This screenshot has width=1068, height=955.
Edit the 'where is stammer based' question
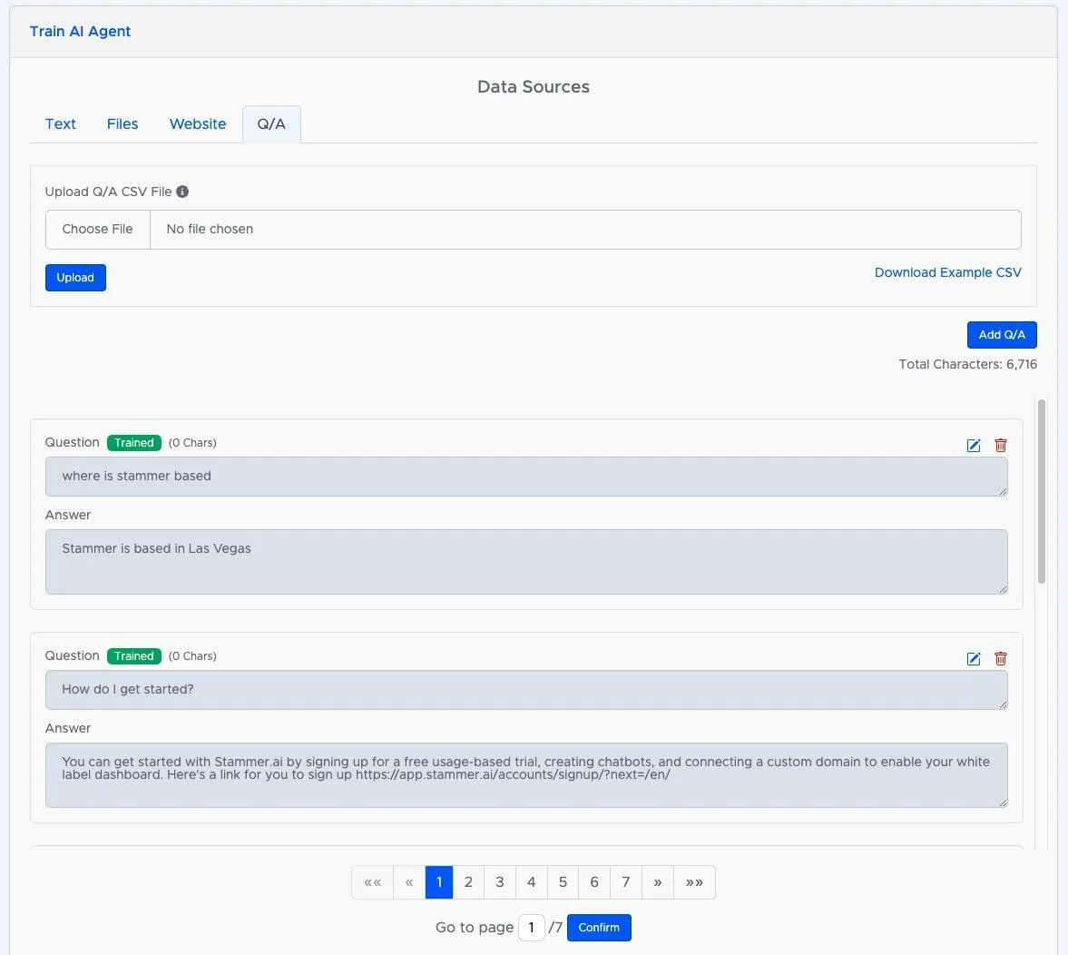974,445
